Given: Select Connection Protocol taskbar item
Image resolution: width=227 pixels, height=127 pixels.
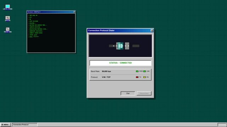Looking at the screenshot, I should [24, 125].
